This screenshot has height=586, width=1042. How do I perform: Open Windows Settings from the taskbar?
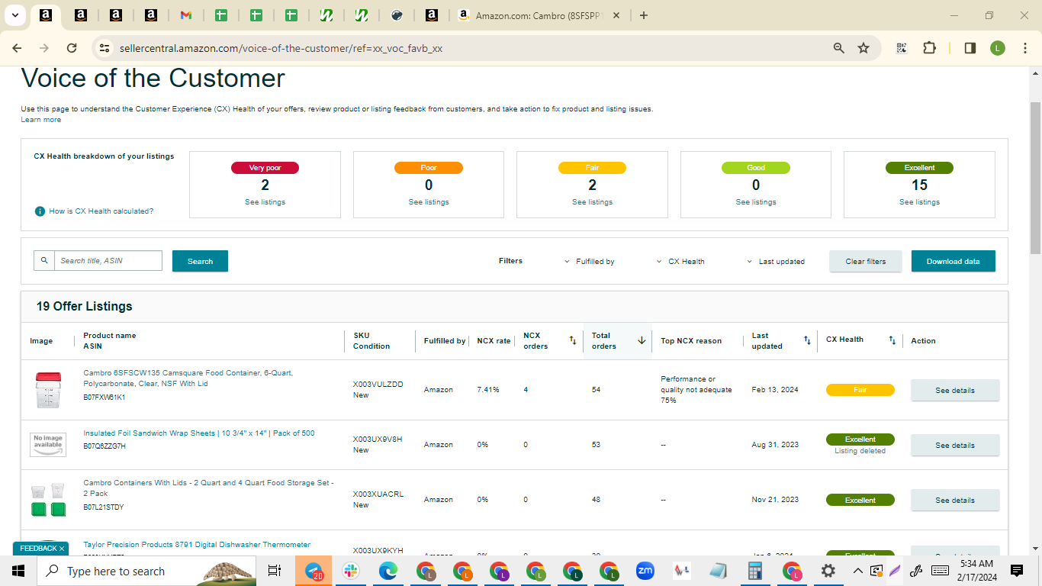click(x=828, y=571)
